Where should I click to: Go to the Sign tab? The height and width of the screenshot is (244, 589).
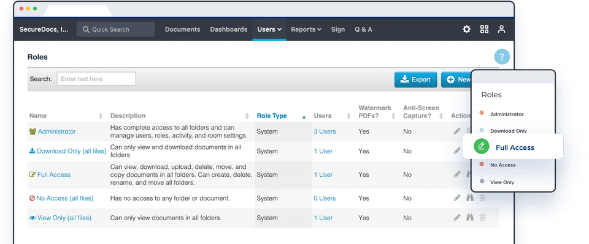coord(337,29)
